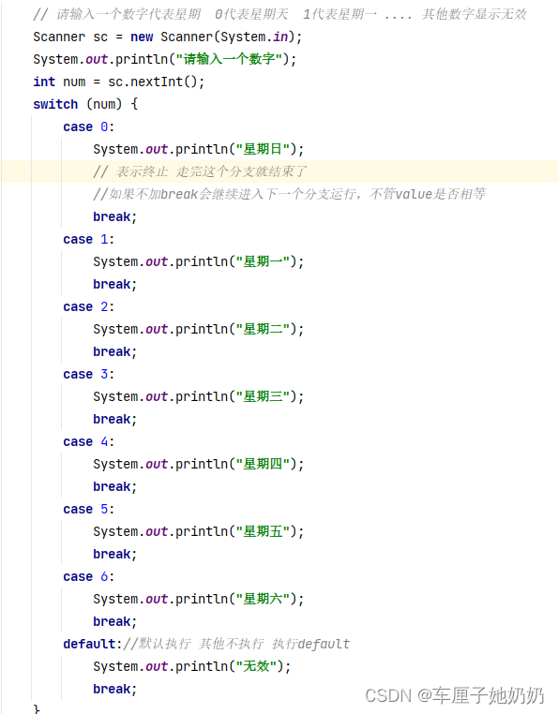Click the 'case 1:' label
The height and width of the screenshot is (714, 558).
(88, 239)
